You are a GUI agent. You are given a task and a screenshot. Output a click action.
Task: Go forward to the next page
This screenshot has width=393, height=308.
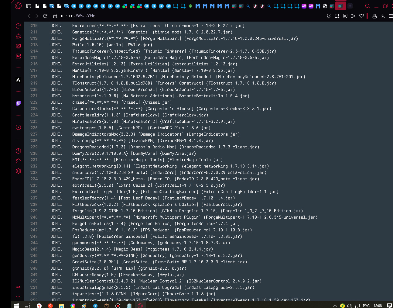coord(37,16)
